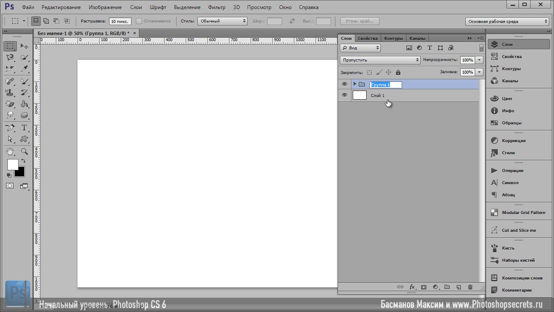Click the Растушевка feather input field
This screenshot has height=312, width=554.
tap(120, 21)
